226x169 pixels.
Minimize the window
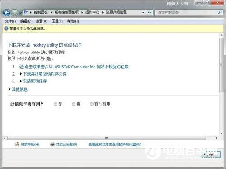pos(199,3)
